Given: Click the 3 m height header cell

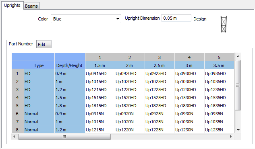Looking at the screenshot, I should (x=189, y=65).
